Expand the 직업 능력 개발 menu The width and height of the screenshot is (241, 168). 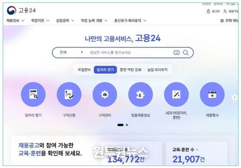pos(94,20)
